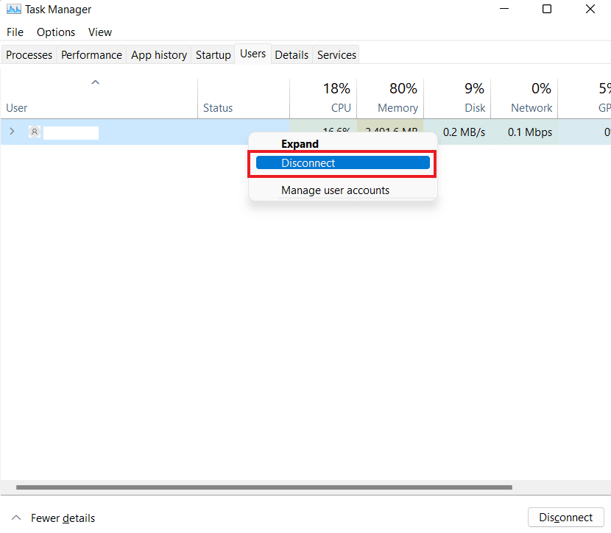611x533 pixels.
Task: Open the View menu
Action: [x=100, y=32]
